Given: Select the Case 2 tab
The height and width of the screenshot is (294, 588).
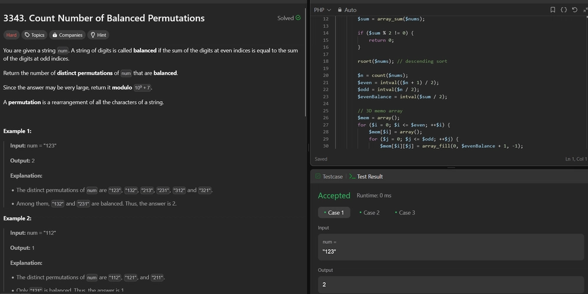Looking at the screenshot, I should pyautogui.click(x=369, y=213).
